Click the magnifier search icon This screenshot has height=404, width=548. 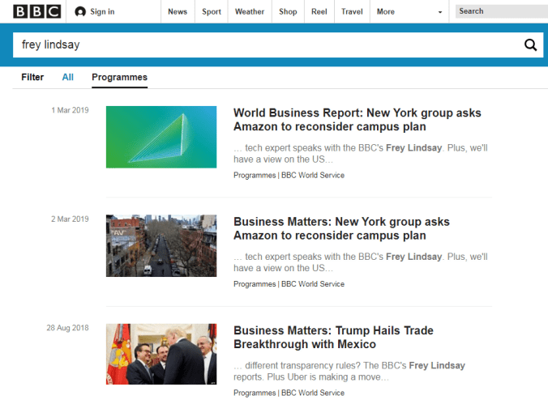(x=530, y=45)
